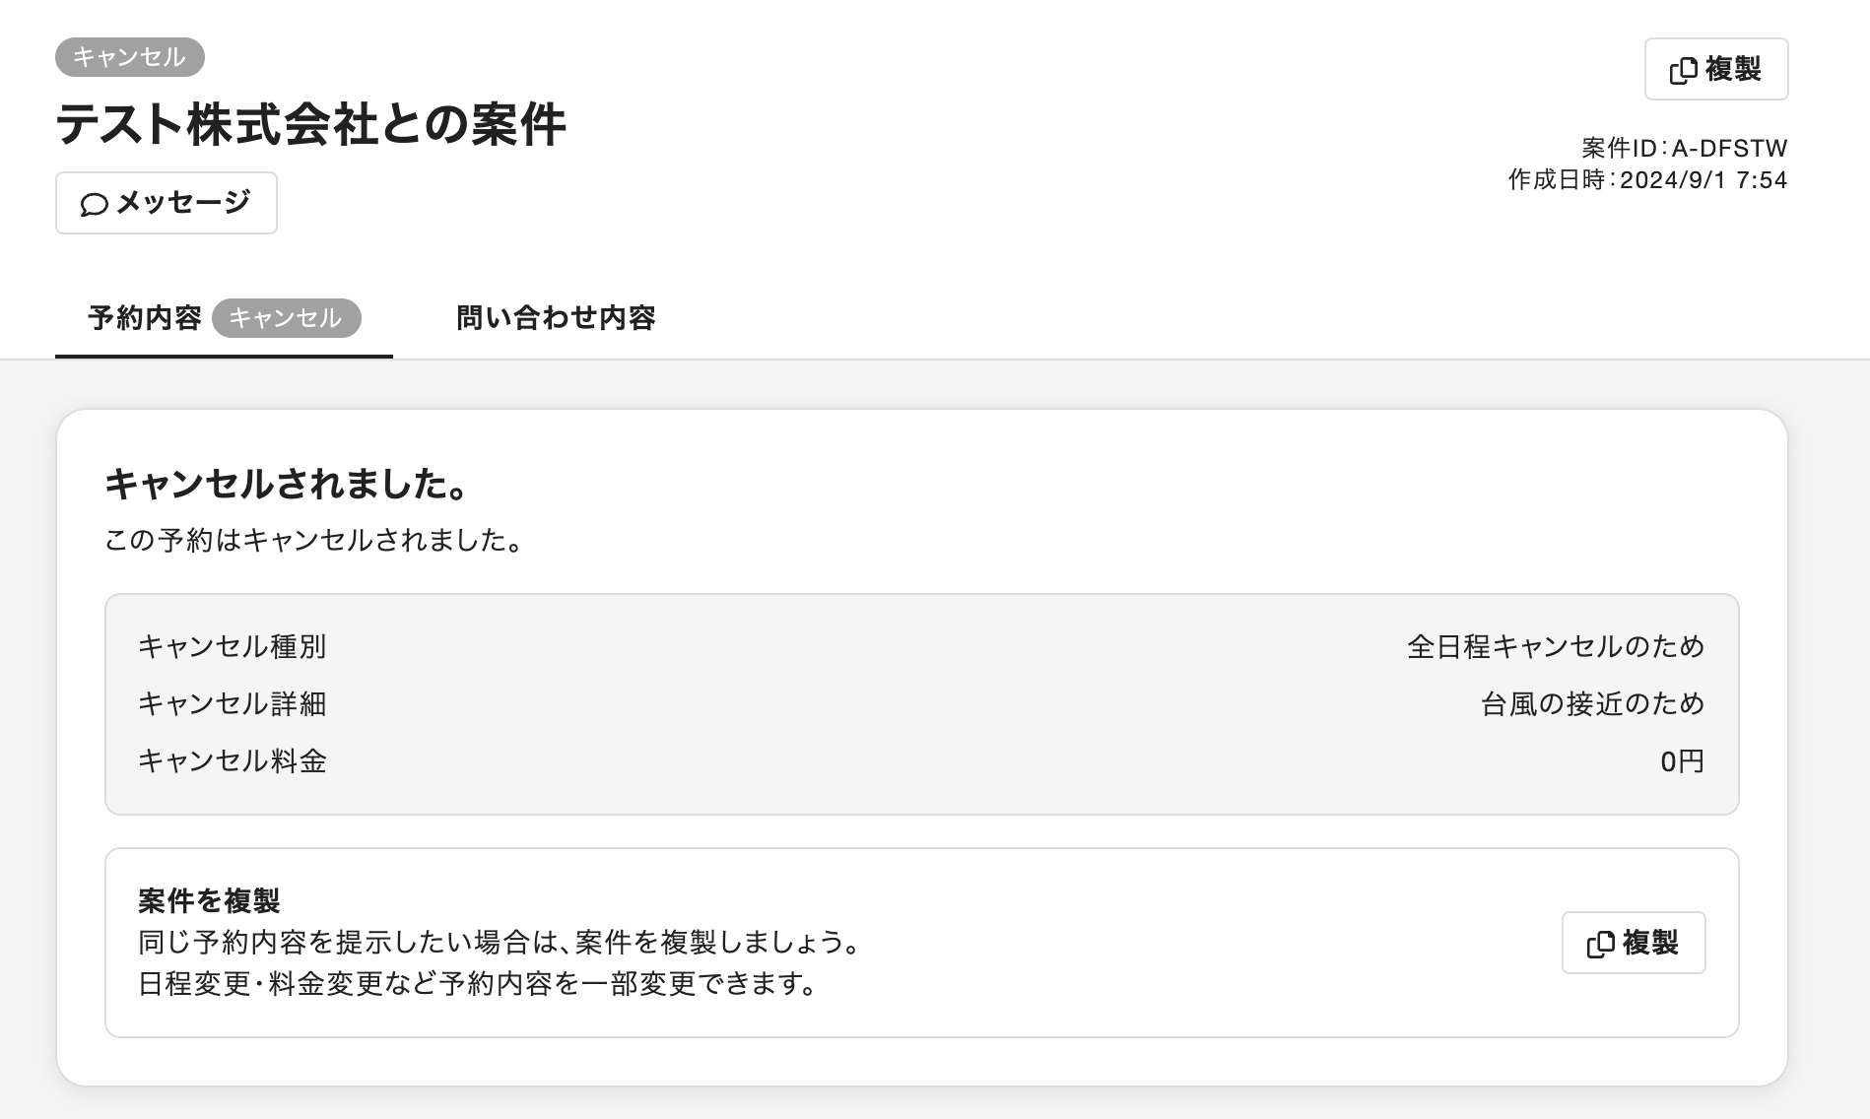Switch to the 問い合わせ内容 tab
The width and height of the screenshot is (1870, 1119).
tap(556, 318)
